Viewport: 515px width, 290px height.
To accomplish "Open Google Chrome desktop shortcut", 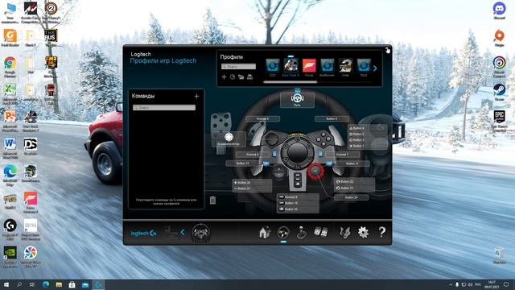I will (10, 66).
